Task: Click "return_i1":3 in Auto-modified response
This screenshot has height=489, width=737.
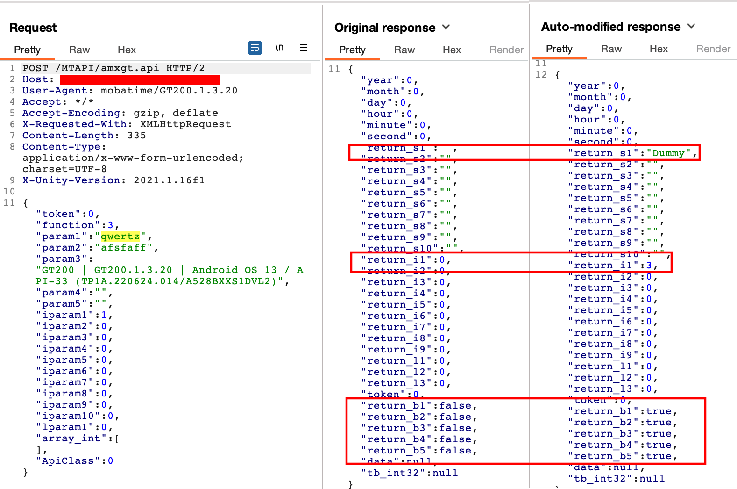Action: click(x=613, y=266)
